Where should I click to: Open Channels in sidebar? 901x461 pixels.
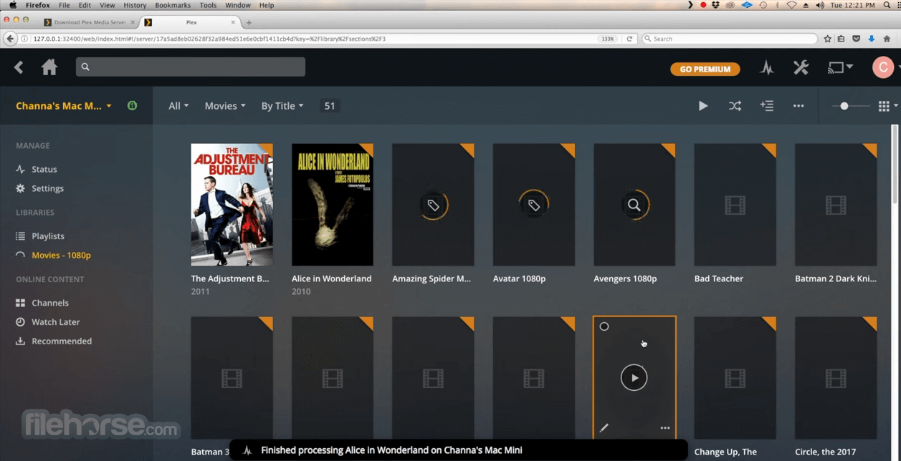[x=50, y=303]
